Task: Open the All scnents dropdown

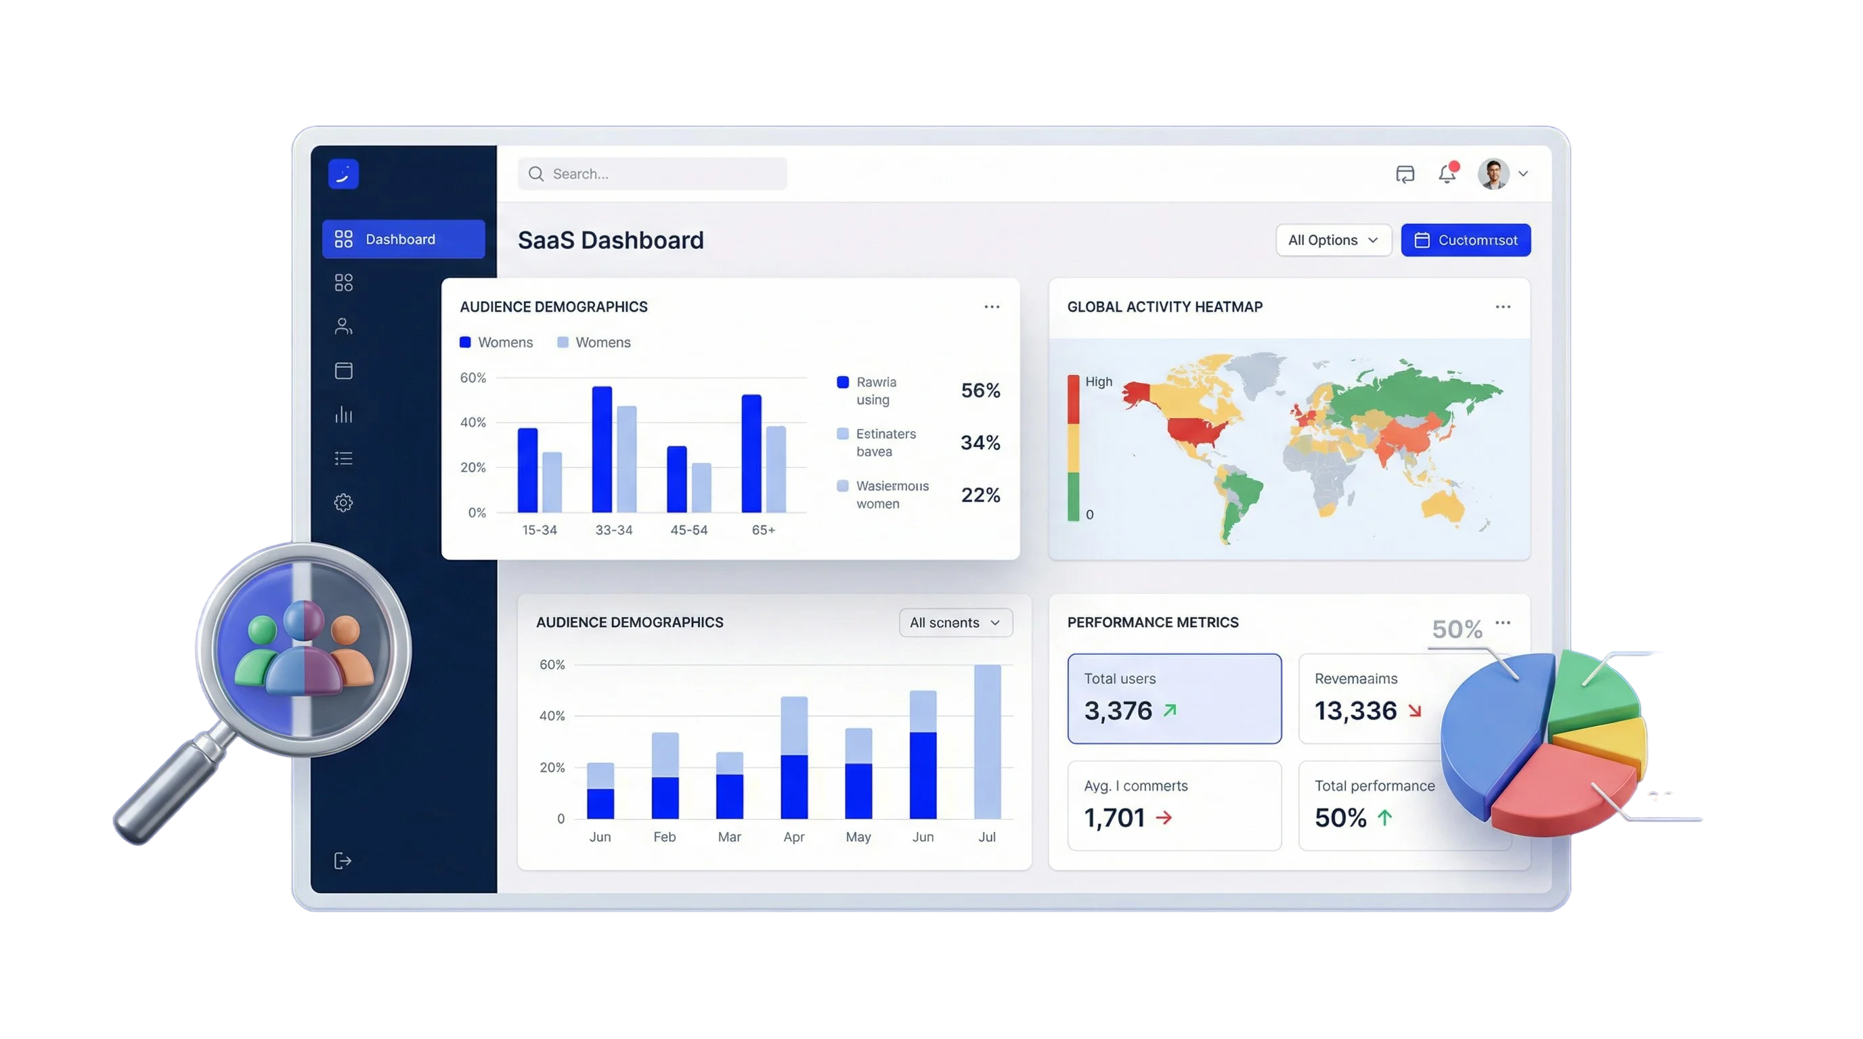Action: [955, 623]
